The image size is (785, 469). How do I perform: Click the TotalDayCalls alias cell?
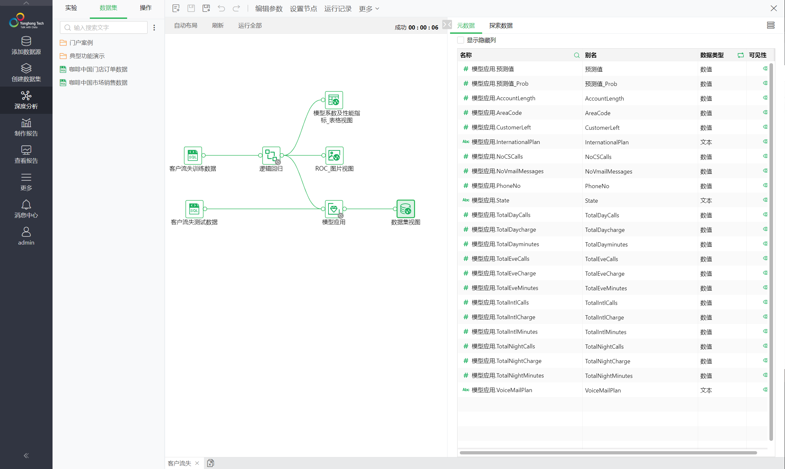(640, 215)
